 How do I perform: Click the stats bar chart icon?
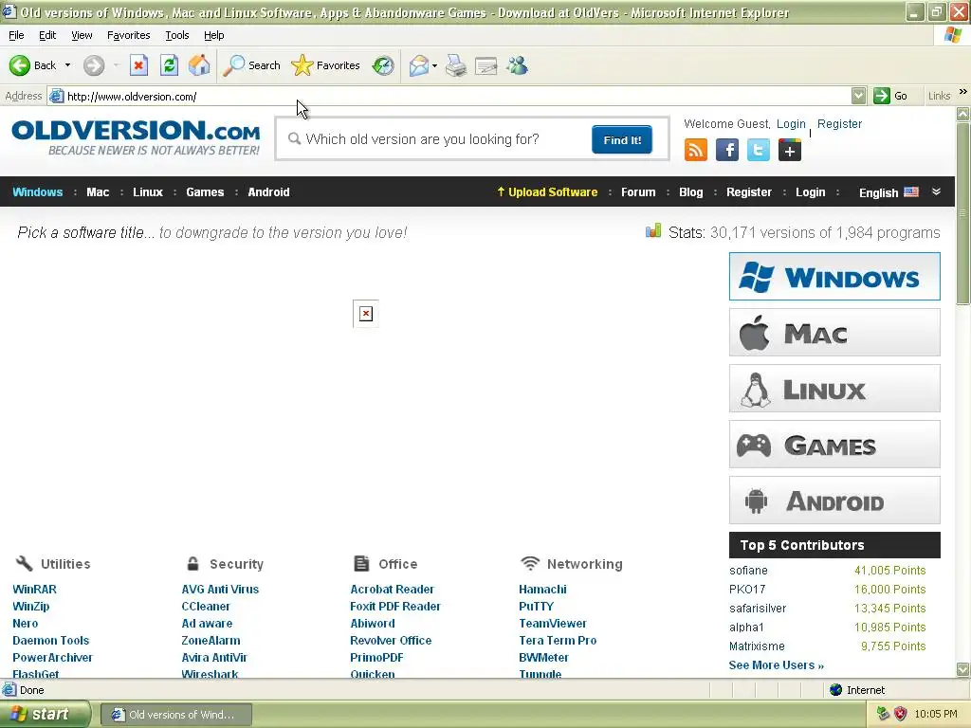point(653,231)
